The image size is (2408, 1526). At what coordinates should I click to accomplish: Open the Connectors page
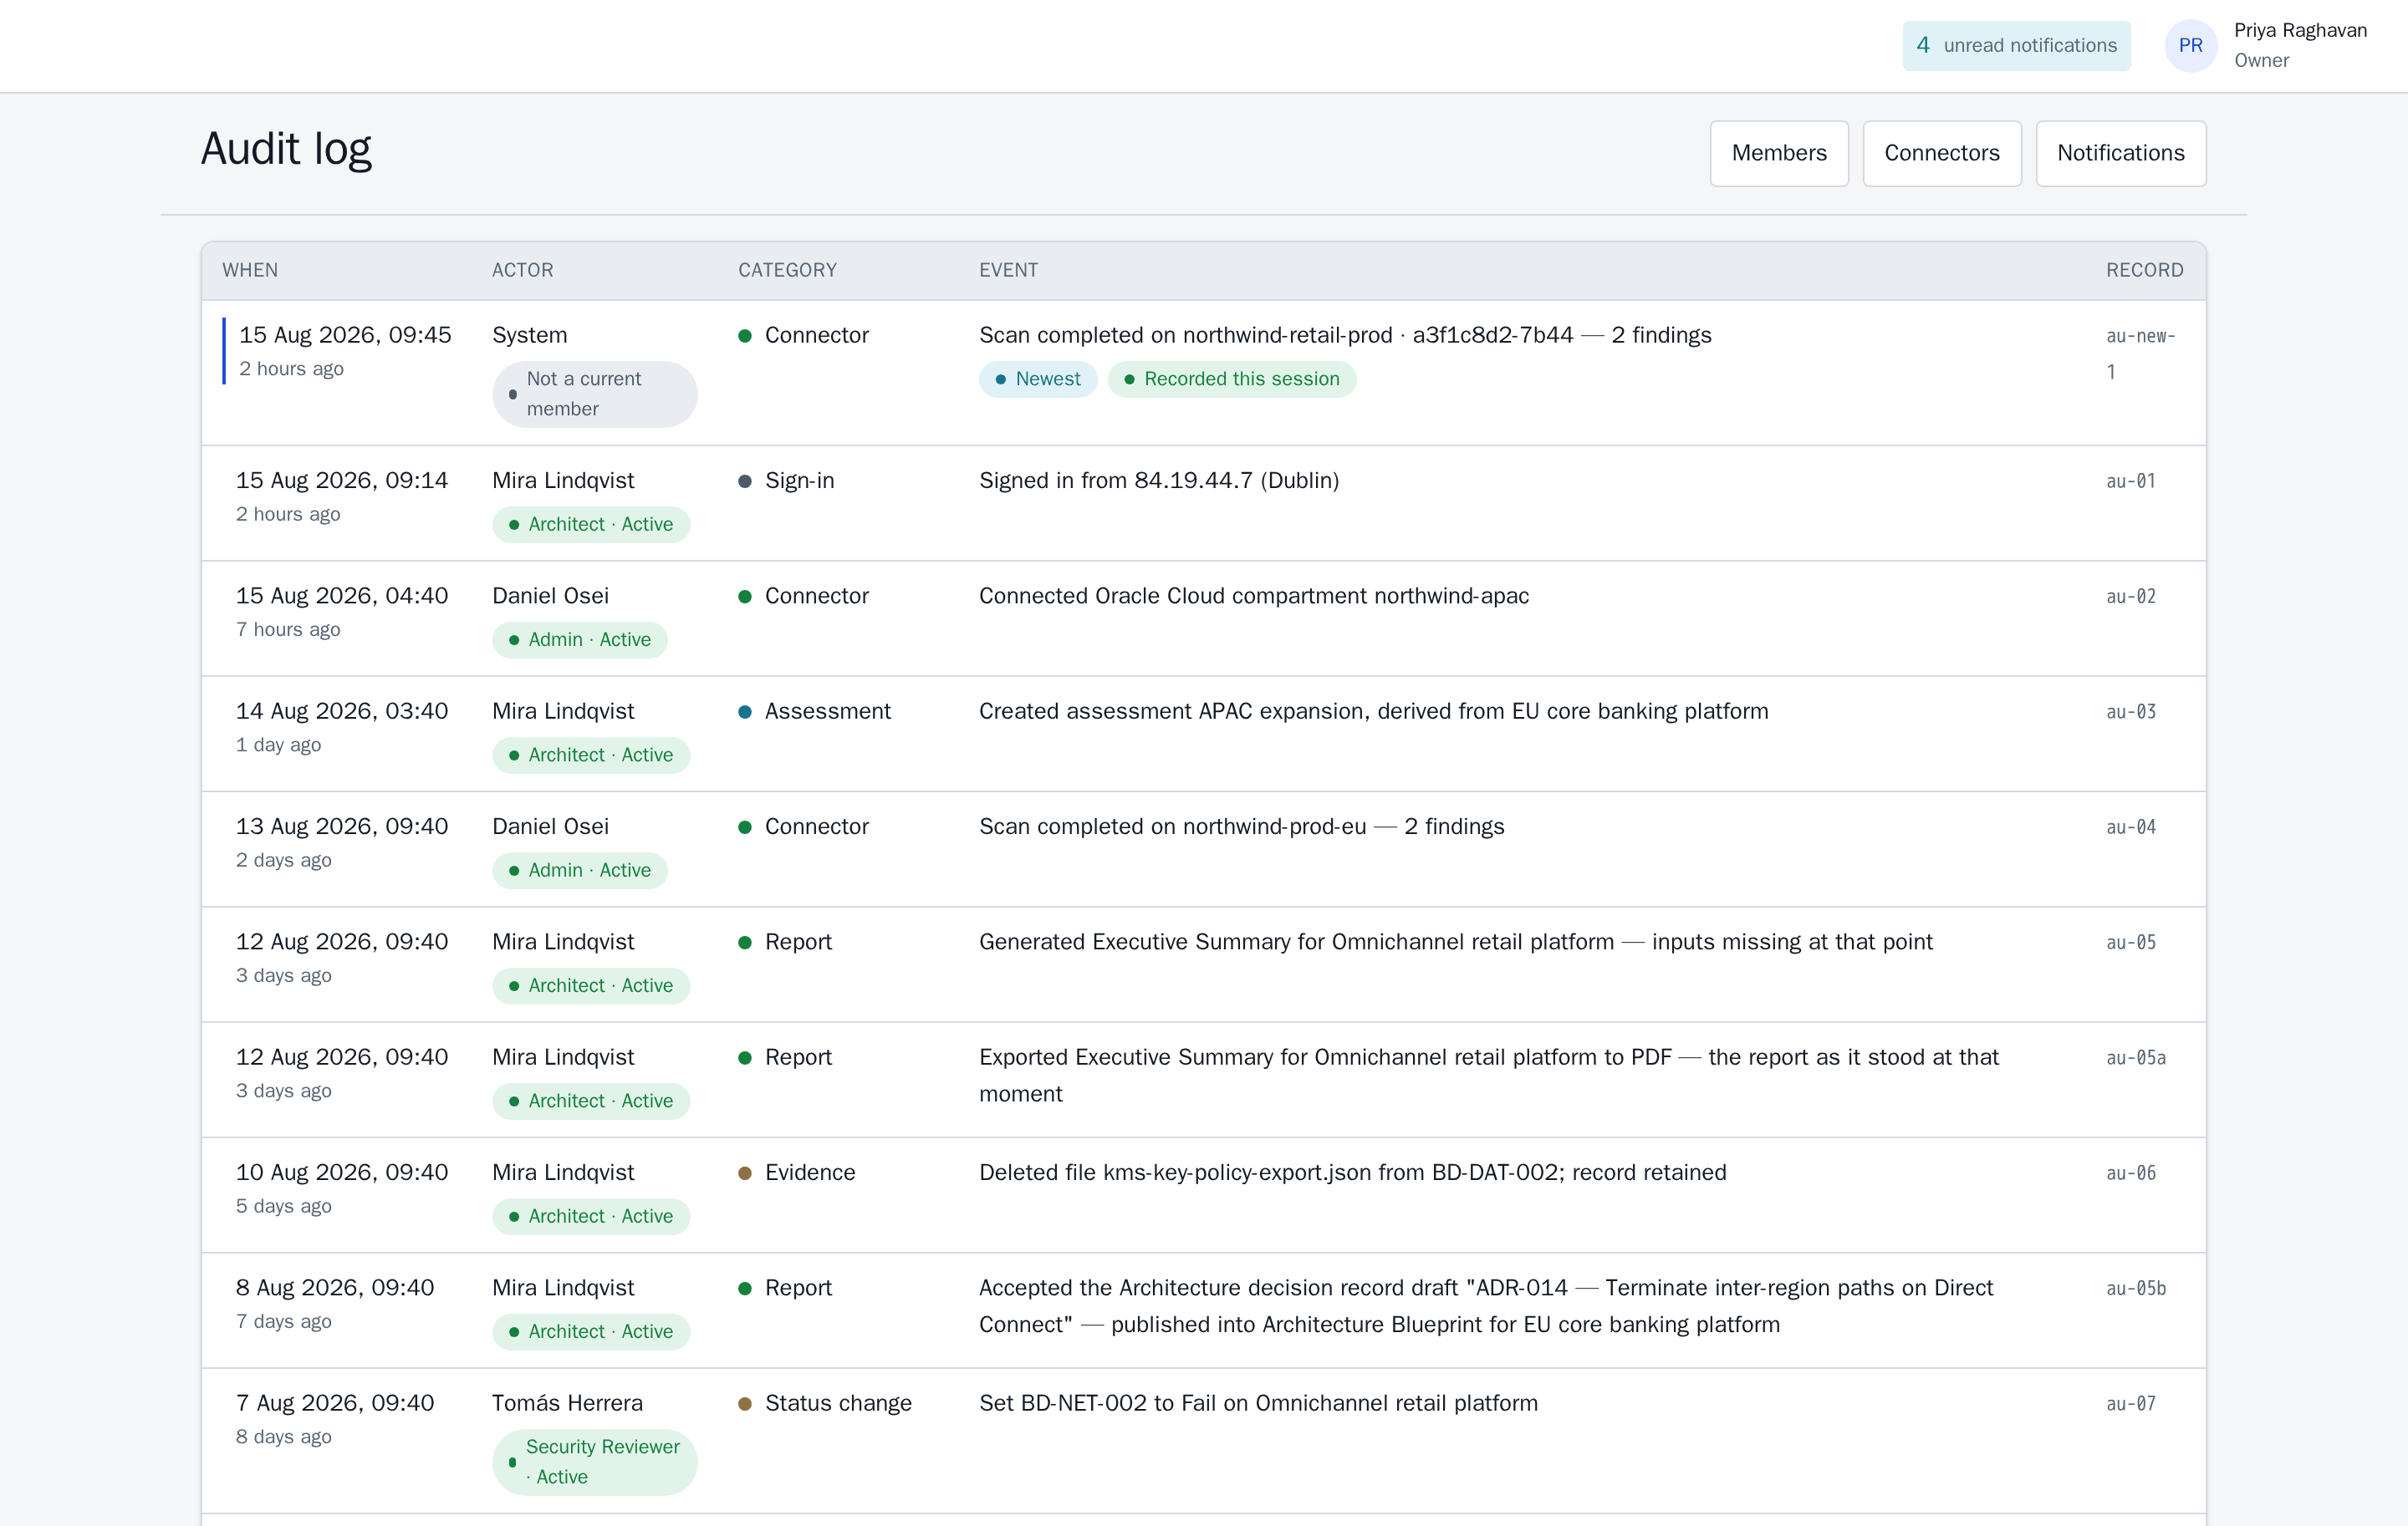1941,153
